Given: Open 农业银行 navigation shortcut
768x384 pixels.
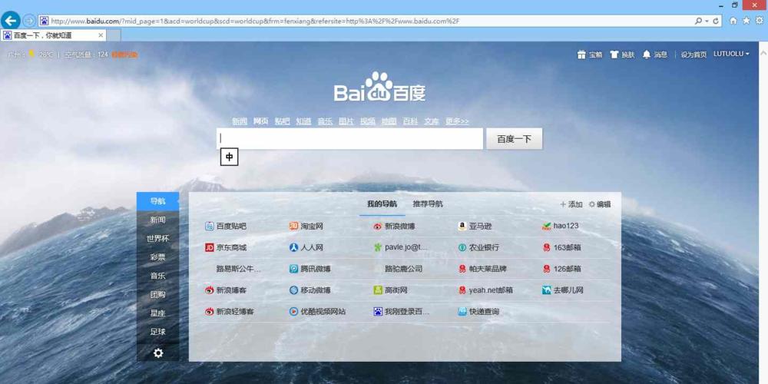Looking at the screenshot, I should tap(478, 248).
